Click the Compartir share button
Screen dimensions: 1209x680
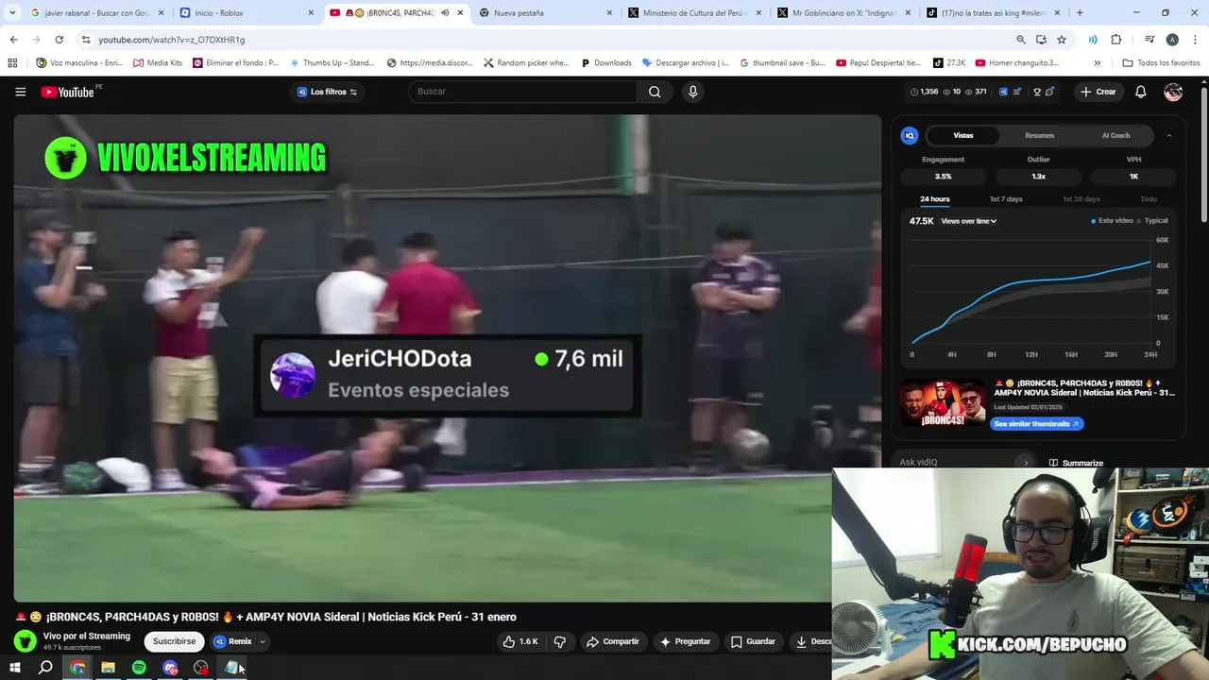point(613,641)
